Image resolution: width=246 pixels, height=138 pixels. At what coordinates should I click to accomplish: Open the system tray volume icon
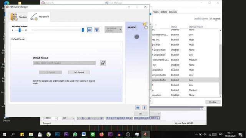pyautogui.click(x=205, y=135)
